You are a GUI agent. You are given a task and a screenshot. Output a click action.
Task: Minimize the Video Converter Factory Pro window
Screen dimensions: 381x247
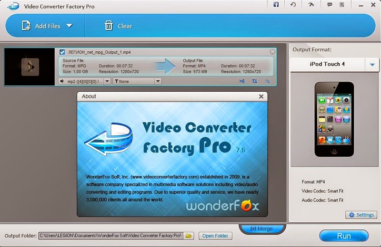coord(361,5)
